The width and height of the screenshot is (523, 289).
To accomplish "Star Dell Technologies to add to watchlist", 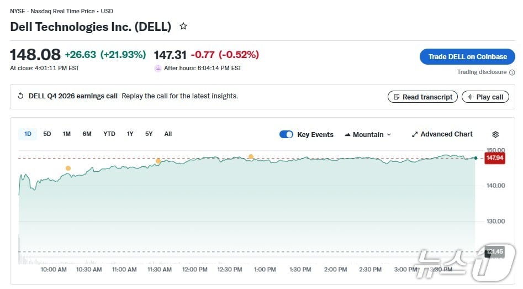I will tap(183, 27).
